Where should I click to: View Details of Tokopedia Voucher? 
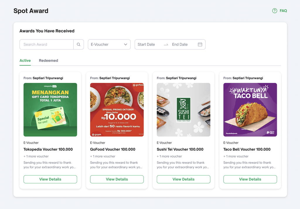coord(50,179)
